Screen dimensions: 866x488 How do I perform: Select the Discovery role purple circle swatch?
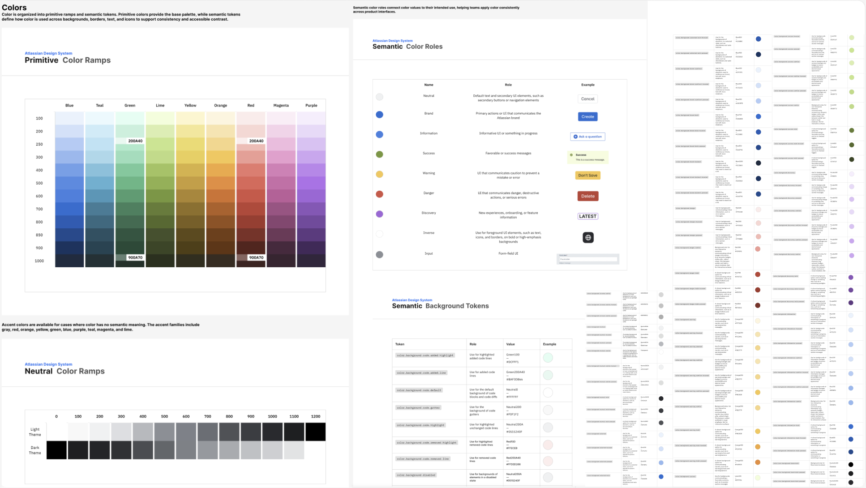(379, 214)
